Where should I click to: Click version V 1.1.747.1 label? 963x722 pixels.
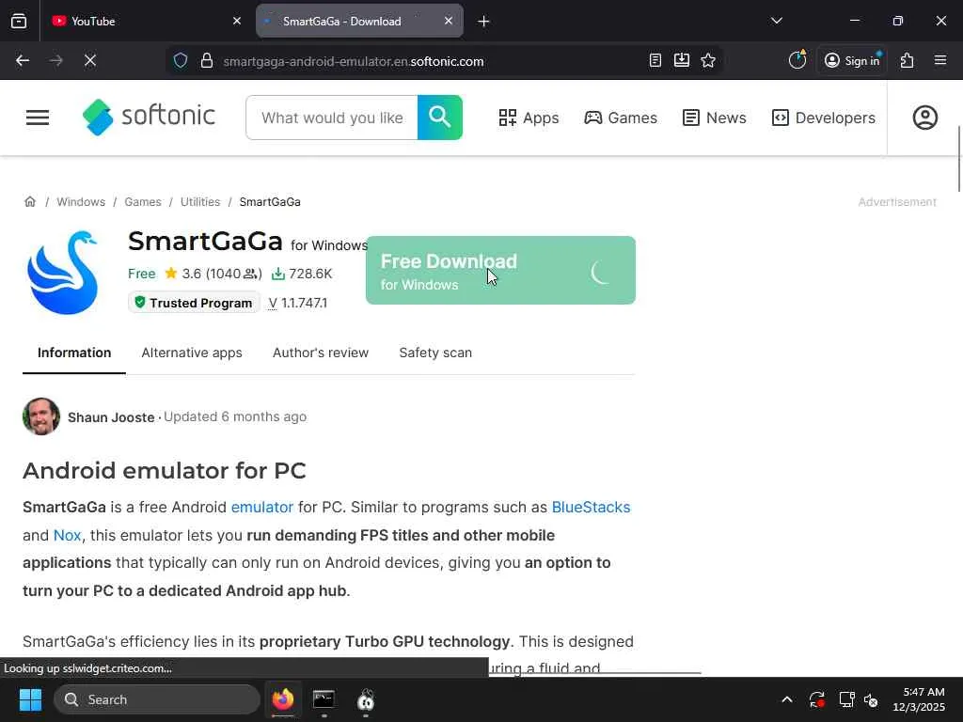(x=298, y=303)
